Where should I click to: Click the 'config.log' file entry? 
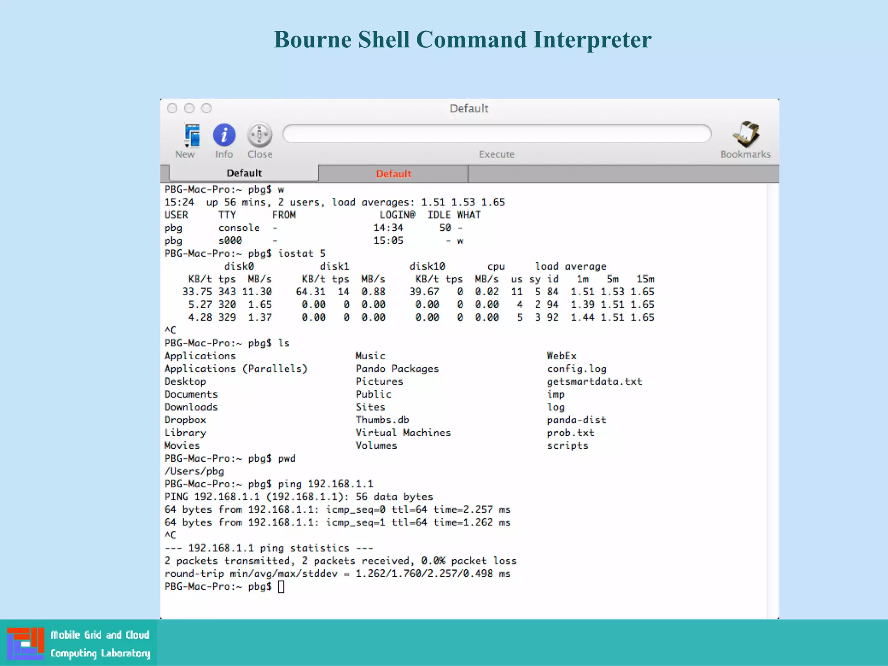pyautogui.click(x=577, y=369)
